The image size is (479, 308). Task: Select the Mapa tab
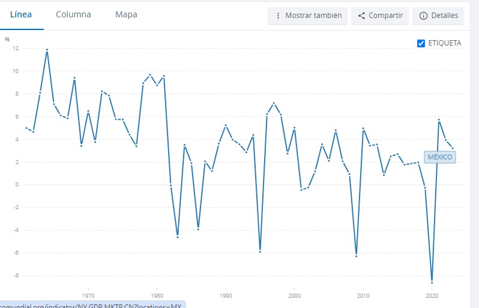pyautogui.click(x=126, y=14)
